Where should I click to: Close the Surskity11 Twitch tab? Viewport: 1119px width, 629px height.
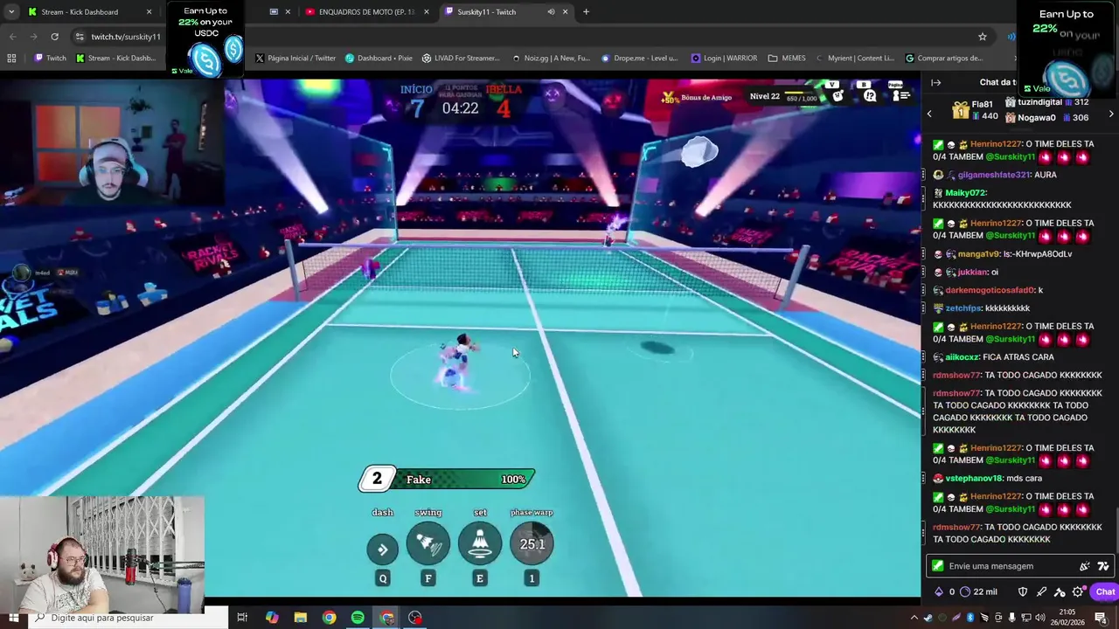[x=566, y=12]
